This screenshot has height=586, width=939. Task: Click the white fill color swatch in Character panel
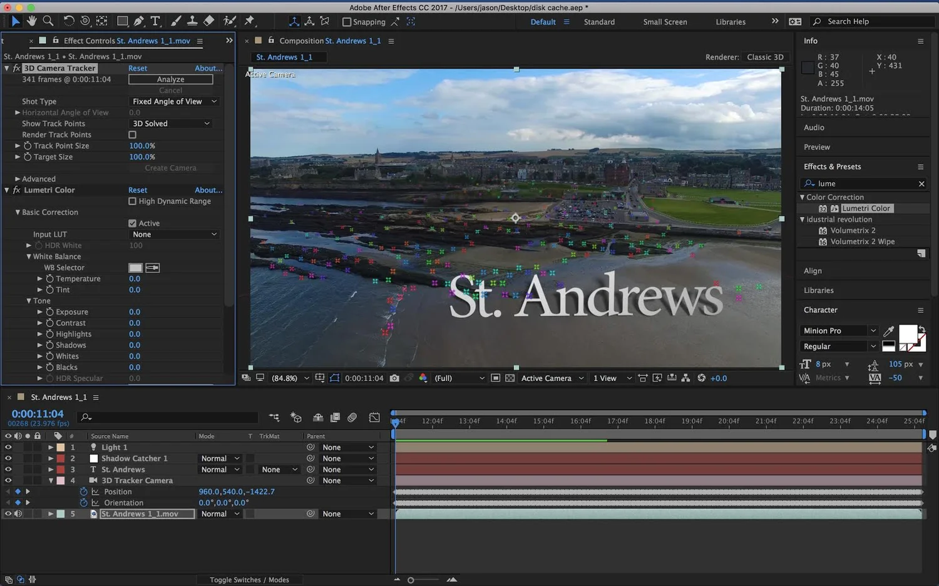907,333
